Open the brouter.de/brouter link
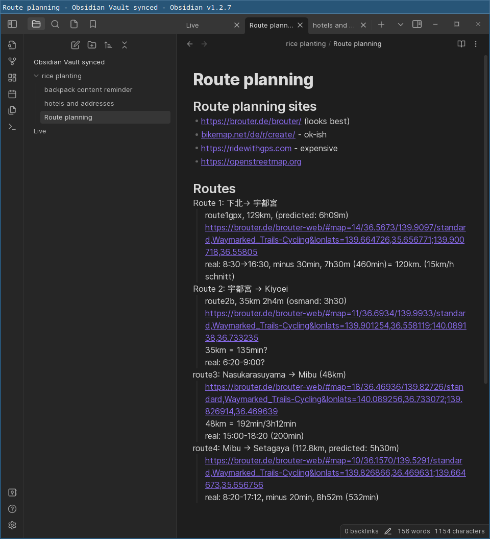490x539 pixels. (251, 122)
